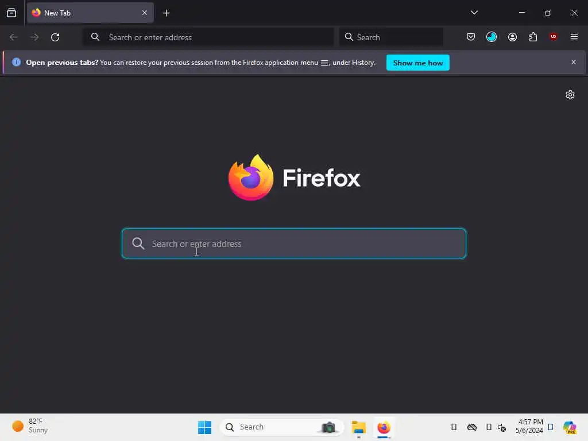Open the Copilot icon in the taskbar

570,427
